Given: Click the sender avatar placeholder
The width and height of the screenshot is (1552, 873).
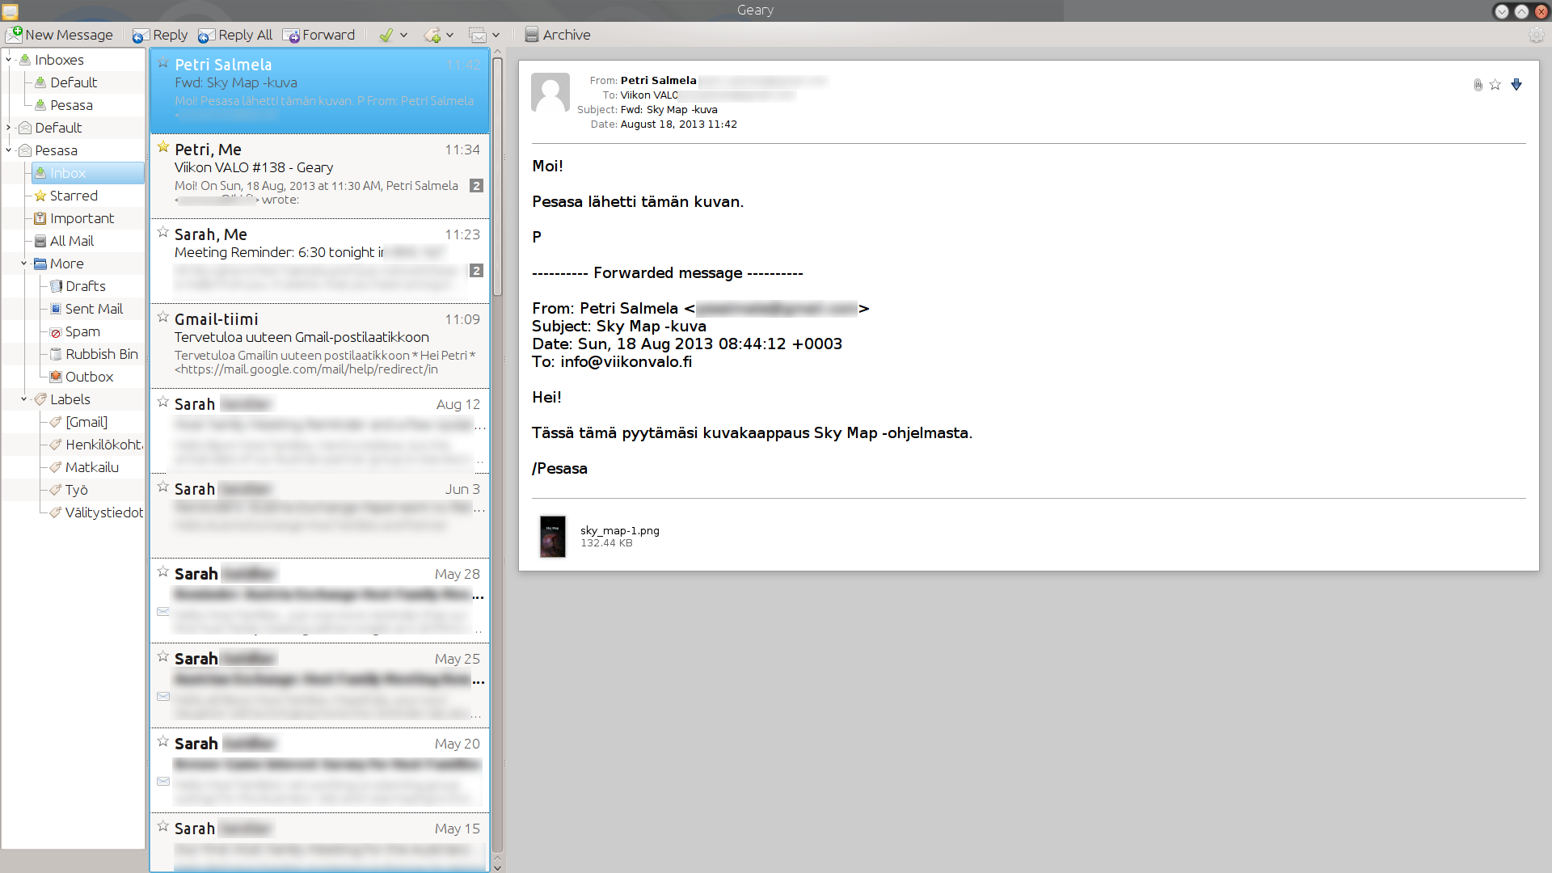Looking at the screenshot, I should [x=550, y=93].
